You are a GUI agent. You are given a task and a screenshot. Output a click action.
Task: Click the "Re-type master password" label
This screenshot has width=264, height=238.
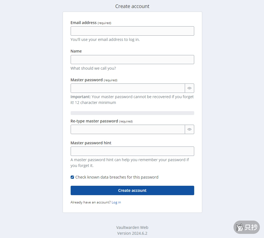[x=94, y=121]
